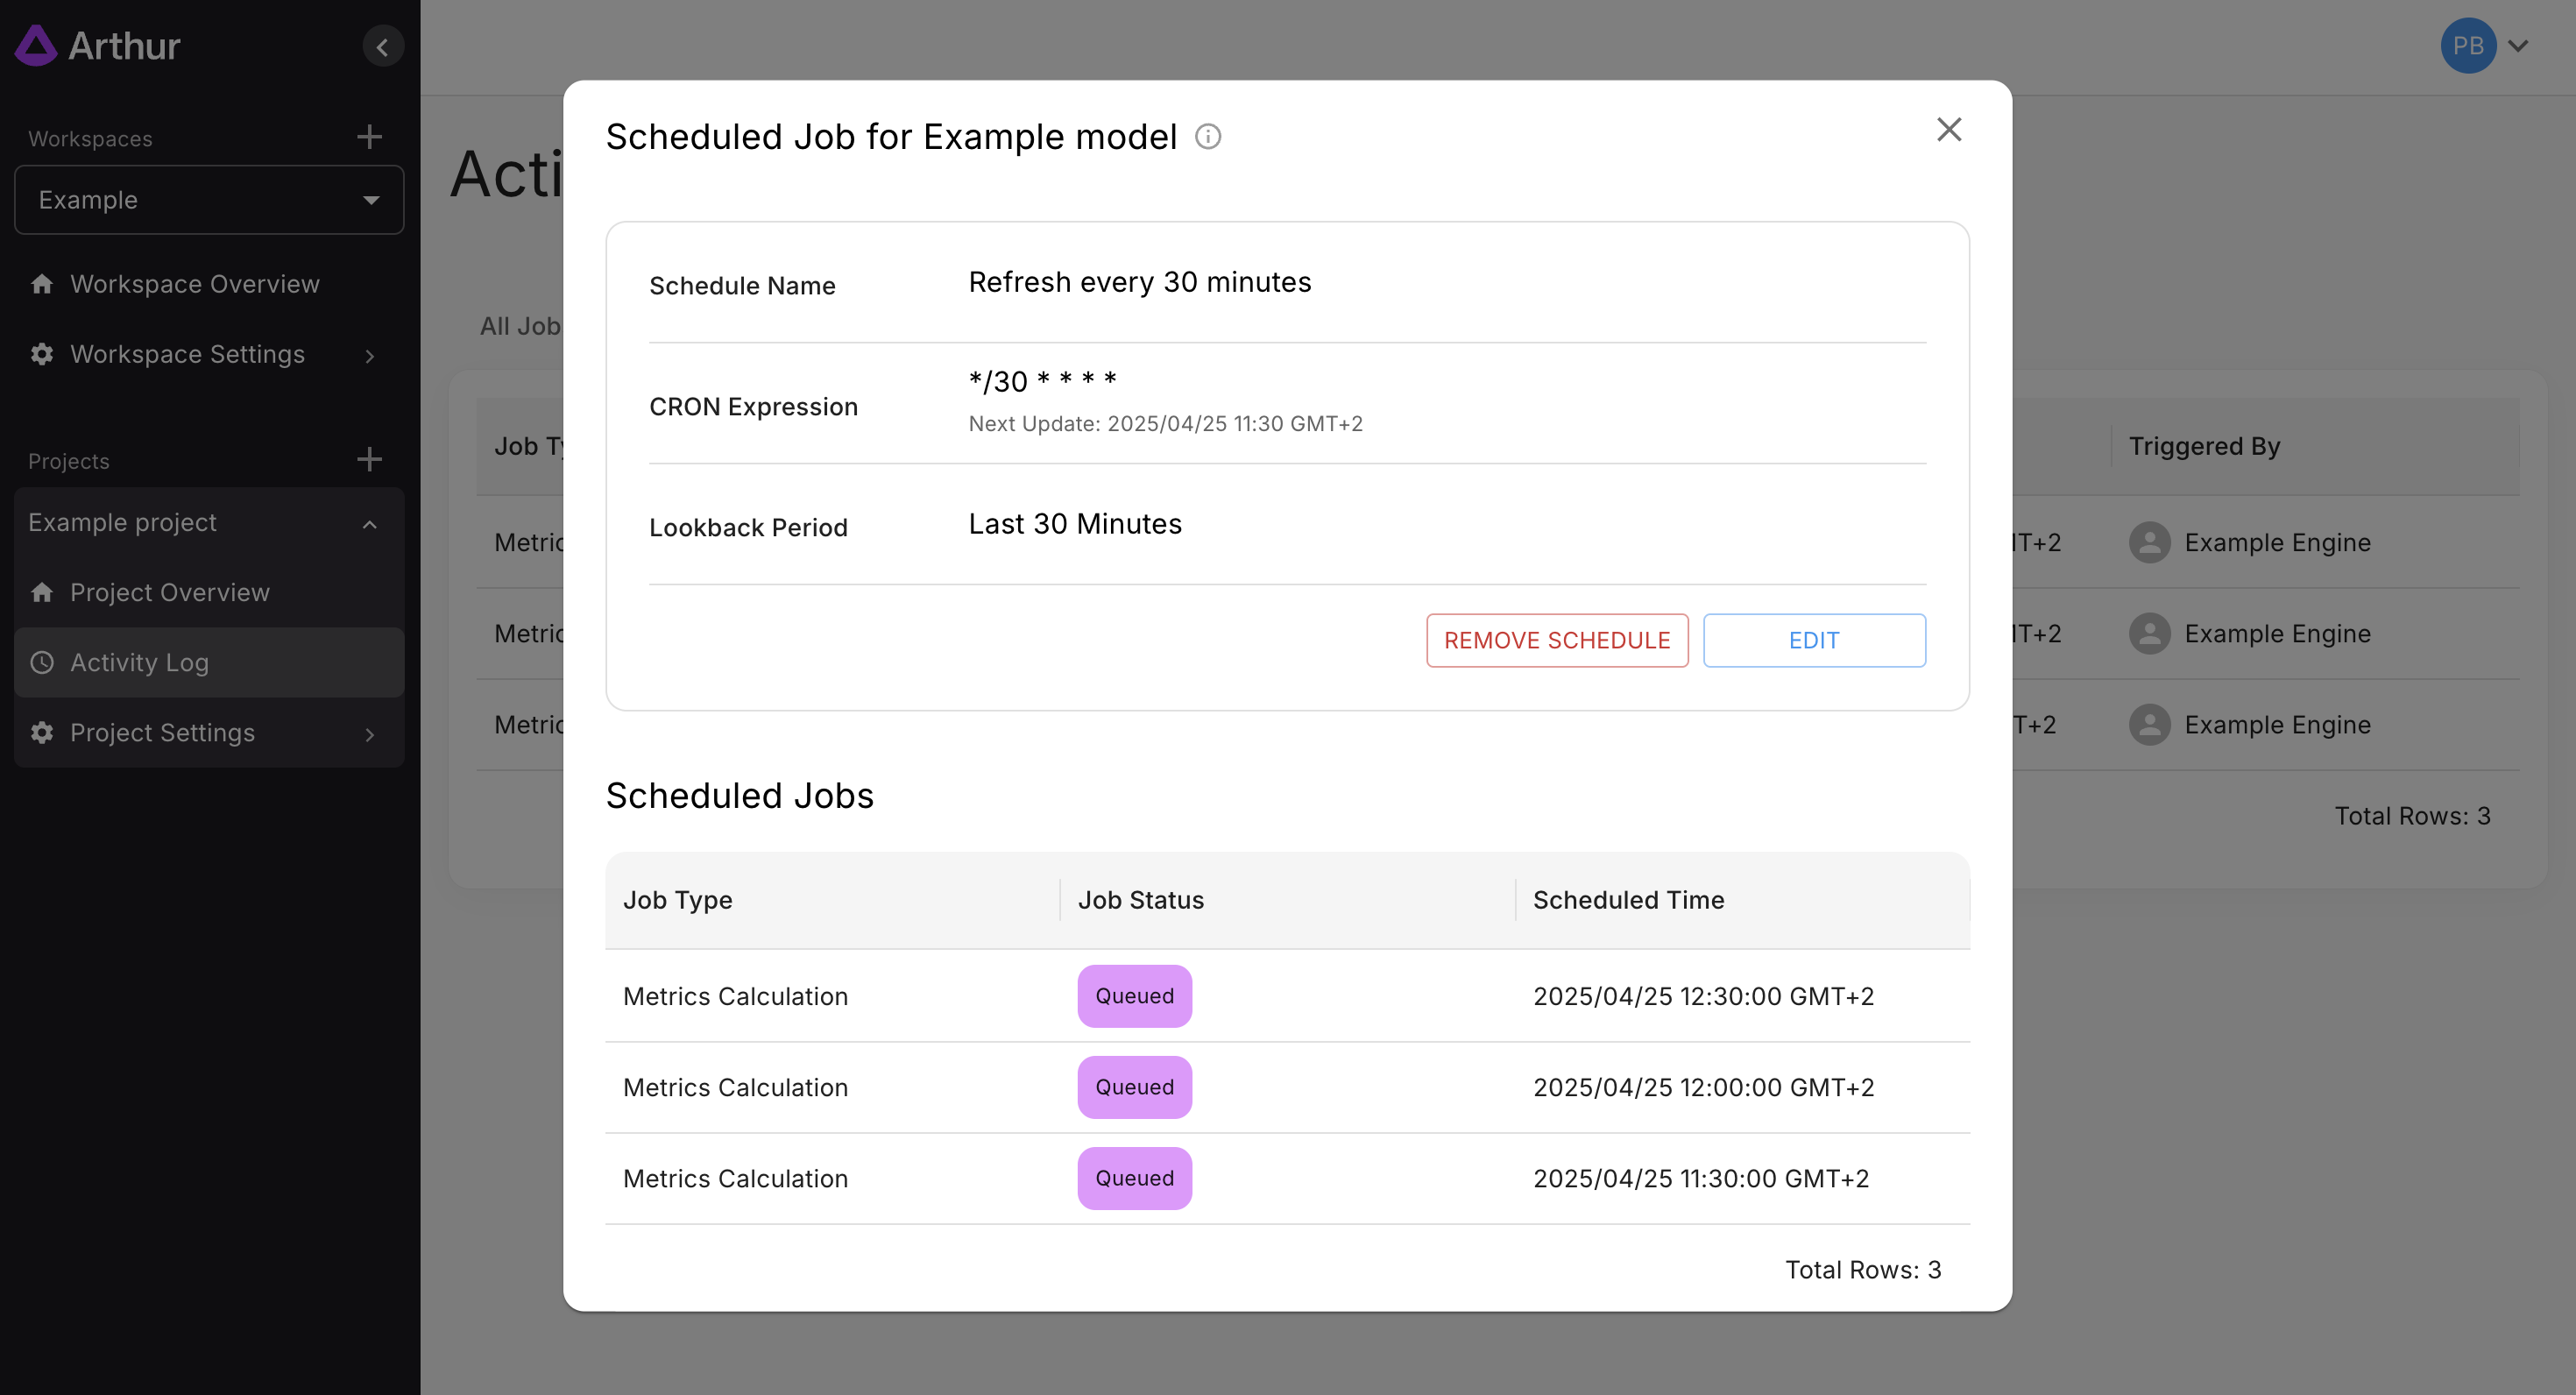
Task: Click the PB user avatar
Action: tap(2467, 46)
